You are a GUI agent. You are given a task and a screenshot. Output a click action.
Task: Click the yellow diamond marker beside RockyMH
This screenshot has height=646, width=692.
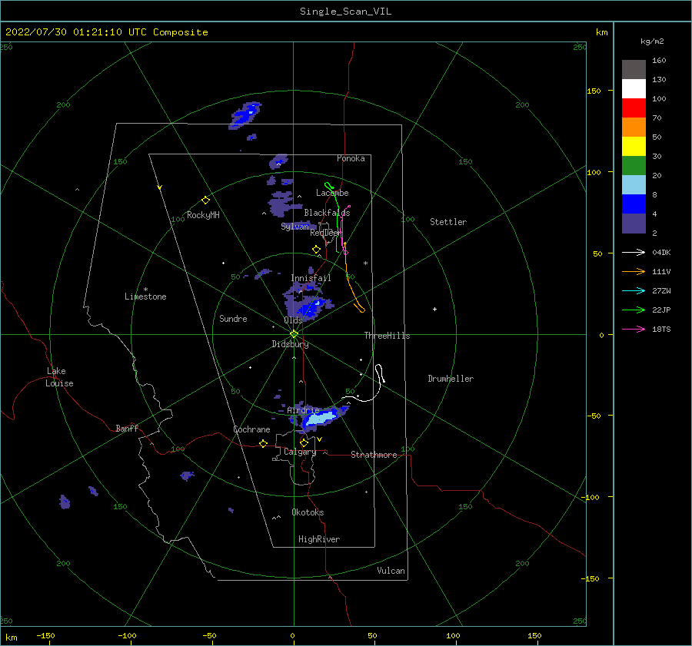tap(205, 200)
